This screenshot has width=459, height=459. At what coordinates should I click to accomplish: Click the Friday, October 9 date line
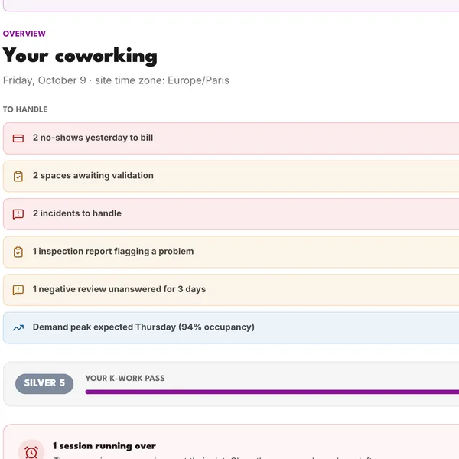click(116, 80)
